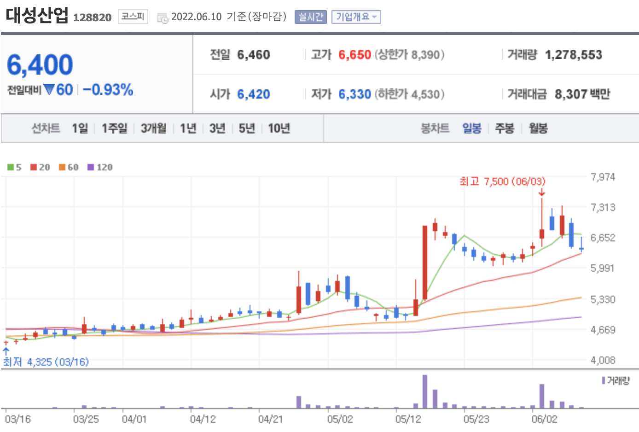Click the 최고 7,500 (06/03) chart label
The width and height of the screenshot is (639, 432).
pyautogui.click(x=502, y=181)
